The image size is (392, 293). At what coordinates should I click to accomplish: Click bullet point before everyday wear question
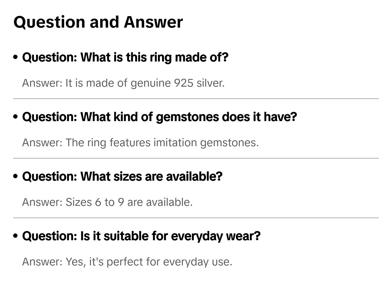click(x=16, y=236)
